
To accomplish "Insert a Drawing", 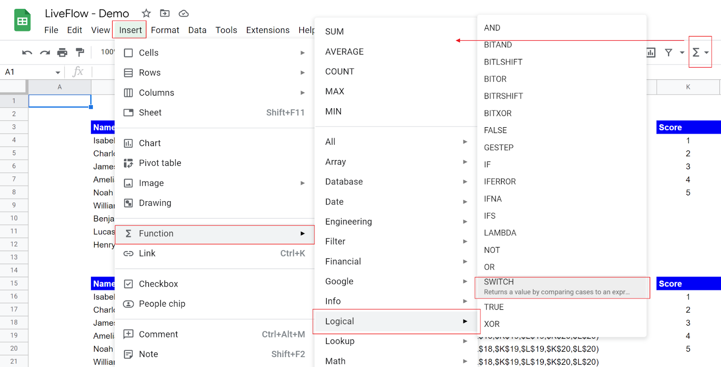I will [x=214, y=203].
